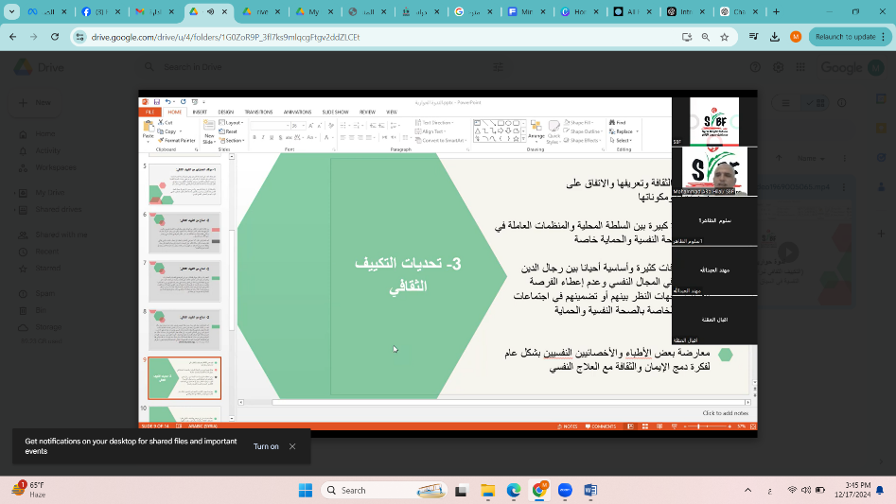The image size is (896, 504).
Task: Click the zoom magnifier icon in address bar
Action: pyautogui.click(x=706, y=37)
